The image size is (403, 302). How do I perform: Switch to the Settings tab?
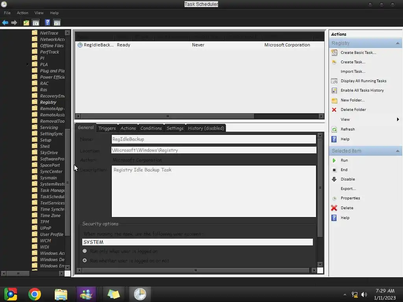[x=175, y=128]
